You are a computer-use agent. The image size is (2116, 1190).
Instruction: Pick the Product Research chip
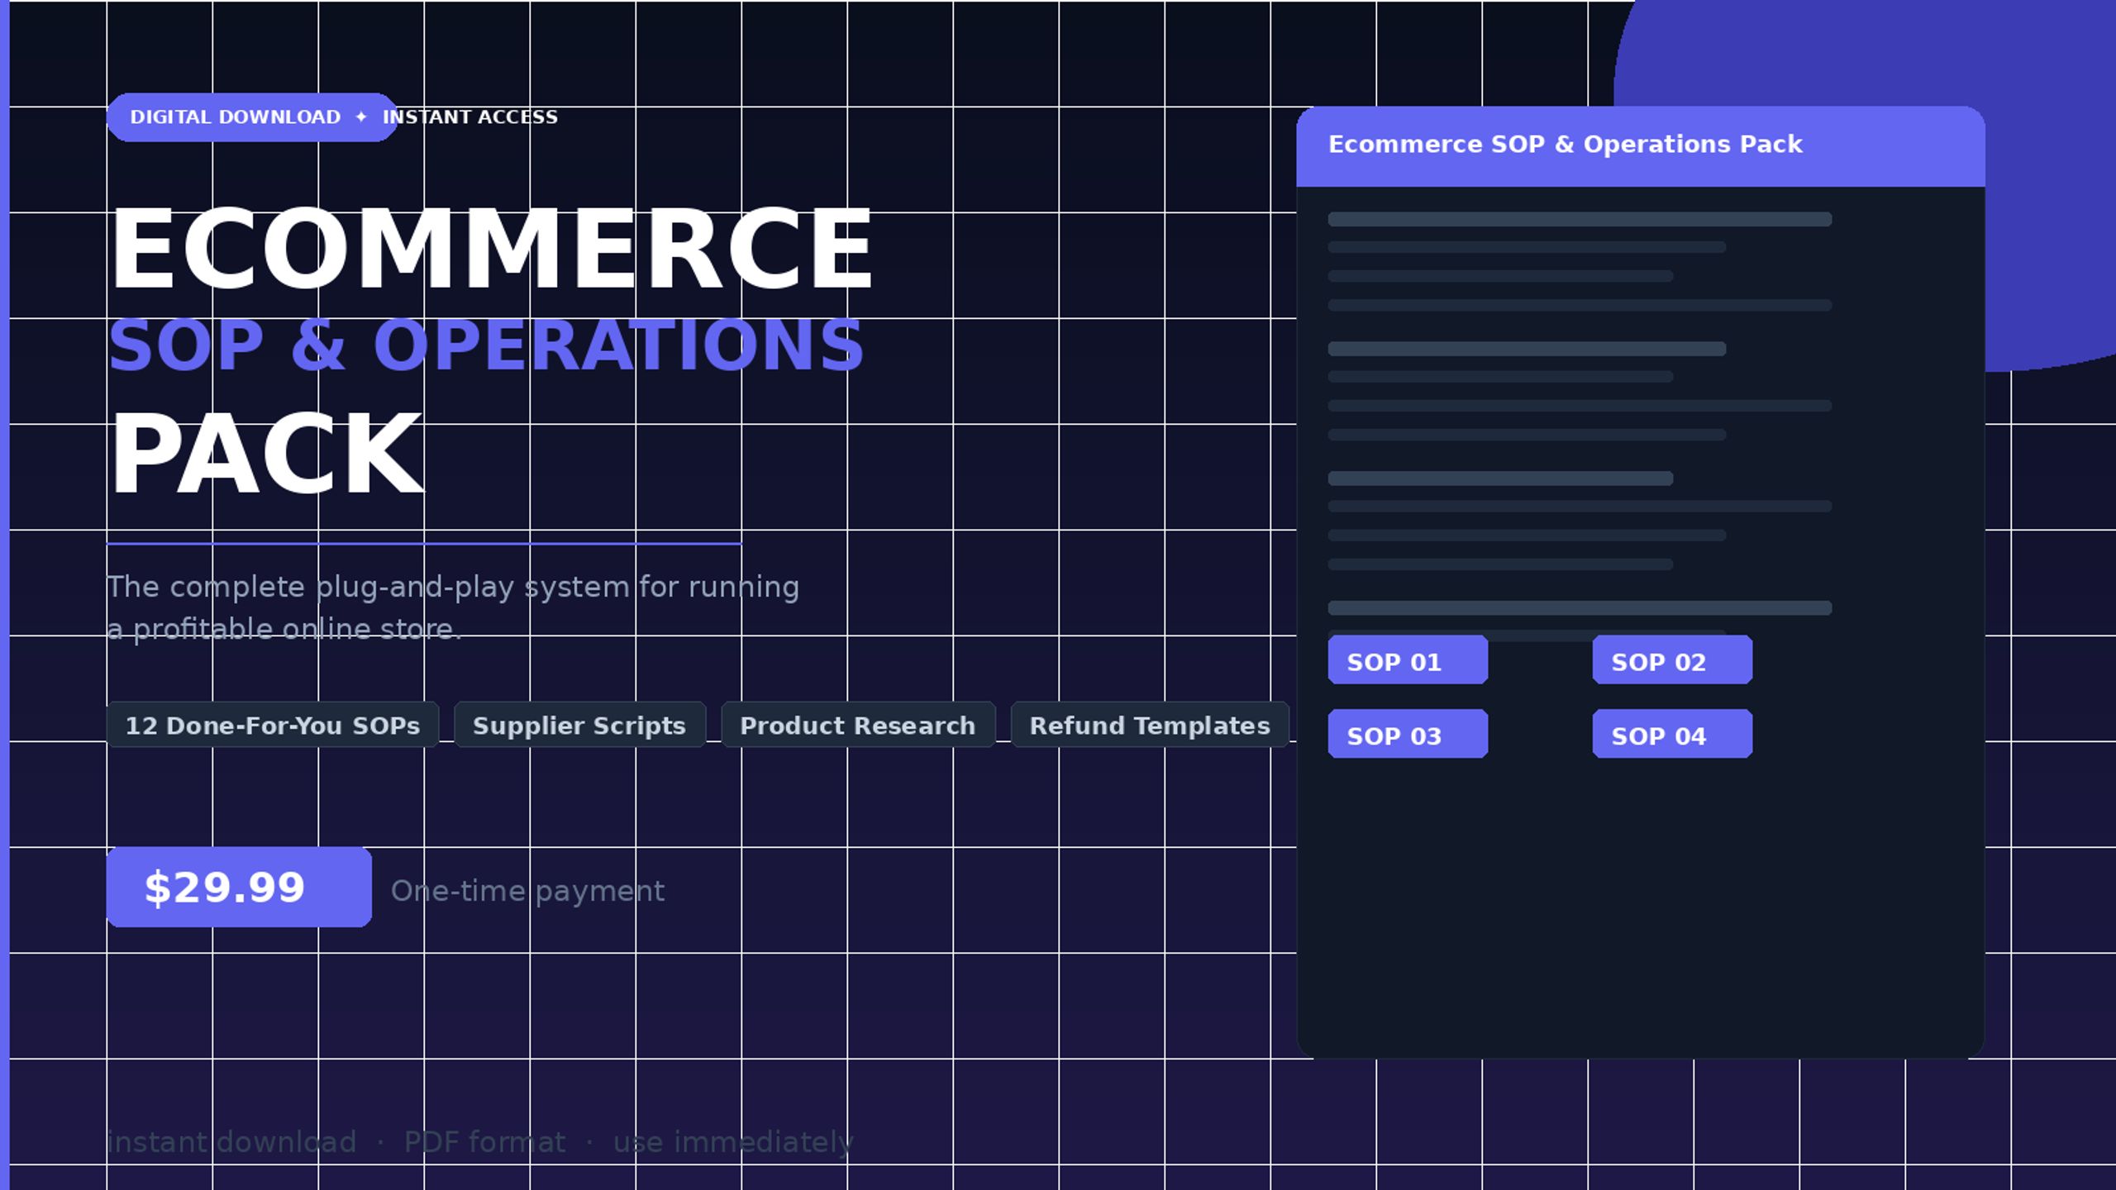[858, 725]
